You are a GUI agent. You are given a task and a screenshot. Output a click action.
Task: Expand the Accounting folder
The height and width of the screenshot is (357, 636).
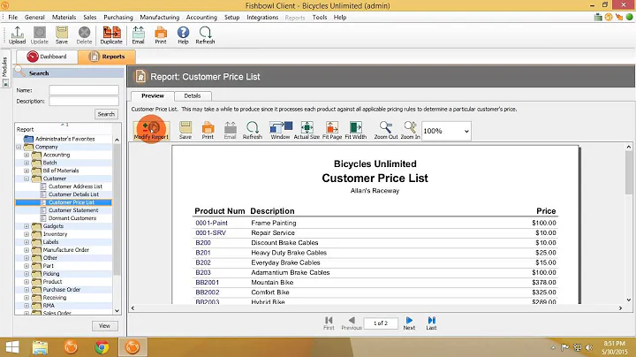tap(26, 155)
